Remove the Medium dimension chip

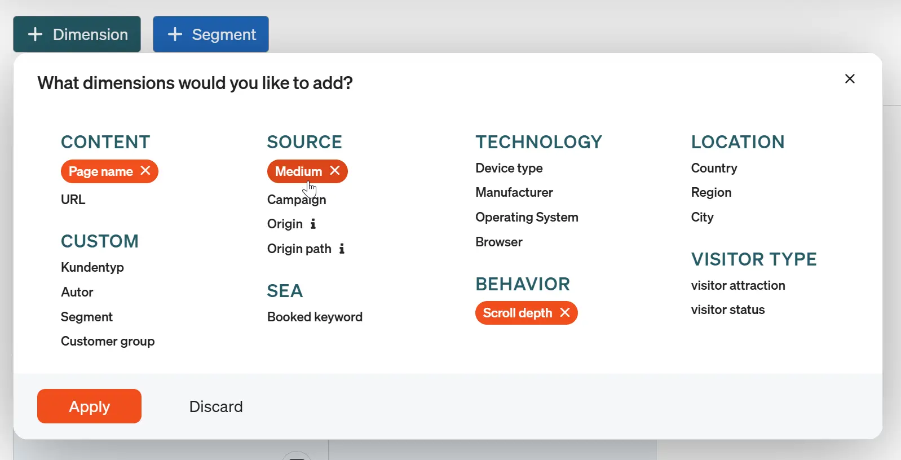(x=335, y=171)
